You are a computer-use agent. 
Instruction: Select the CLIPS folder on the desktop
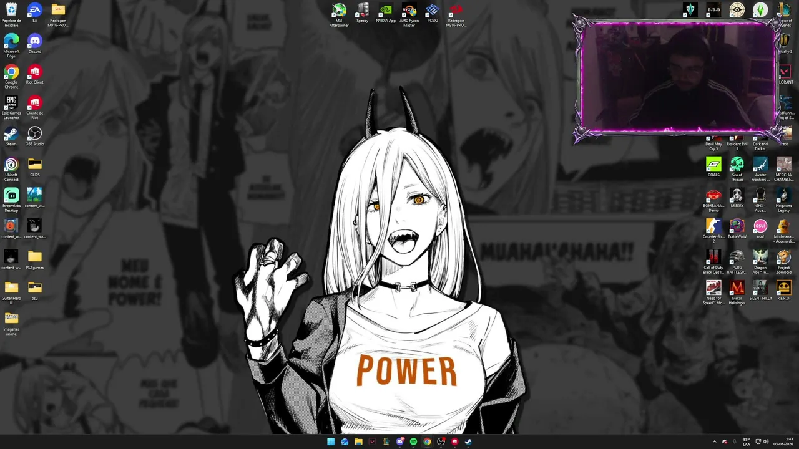[34, 167]
